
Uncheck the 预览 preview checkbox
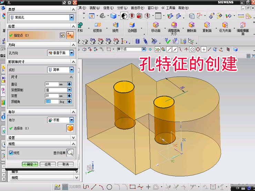11,153
